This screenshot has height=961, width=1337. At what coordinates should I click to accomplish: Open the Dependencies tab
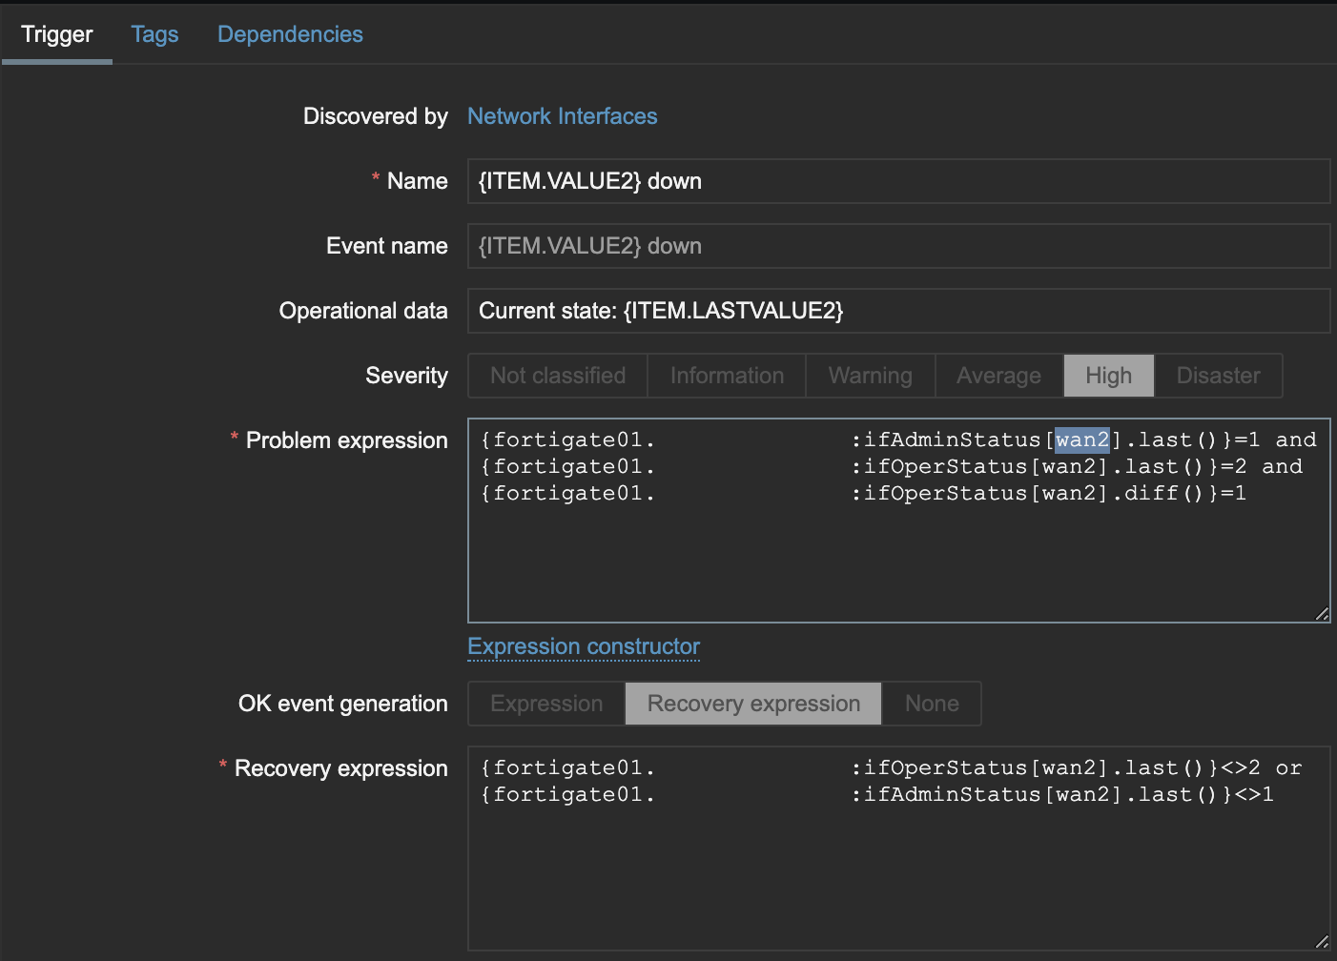point(290,34)
